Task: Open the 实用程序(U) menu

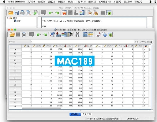Action: tap(105, 2)
